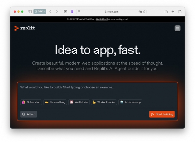Open the Notion extension icon
This screenshot has width=195, height=142.
[65, 12]
